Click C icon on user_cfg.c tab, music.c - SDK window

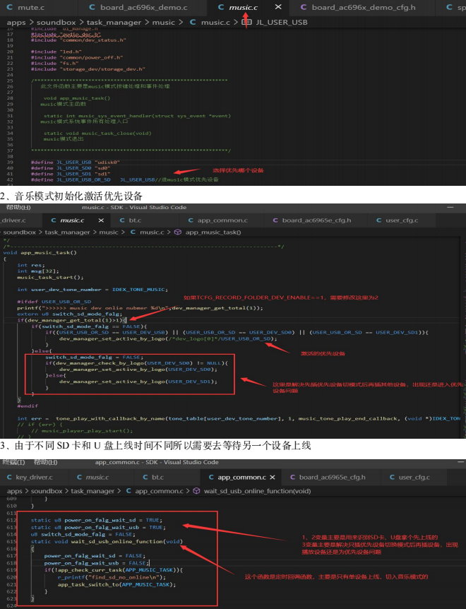[378, 220]
